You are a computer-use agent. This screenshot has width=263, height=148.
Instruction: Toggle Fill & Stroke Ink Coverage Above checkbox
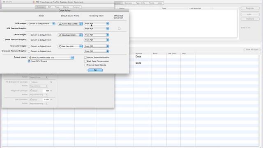[30, 82]
